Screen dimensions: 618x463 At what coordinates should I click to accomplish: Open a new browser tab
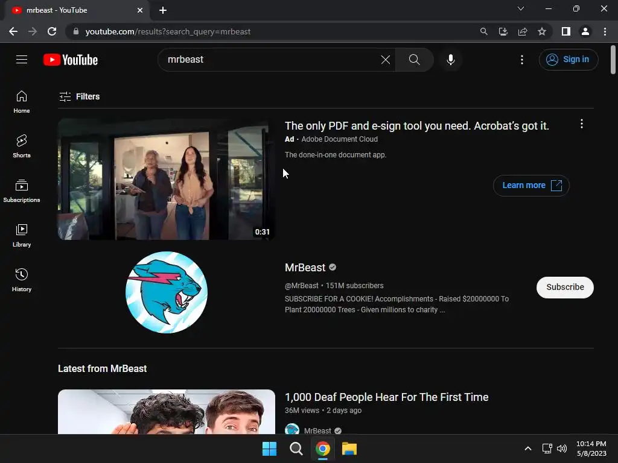(x=163, y=10)
